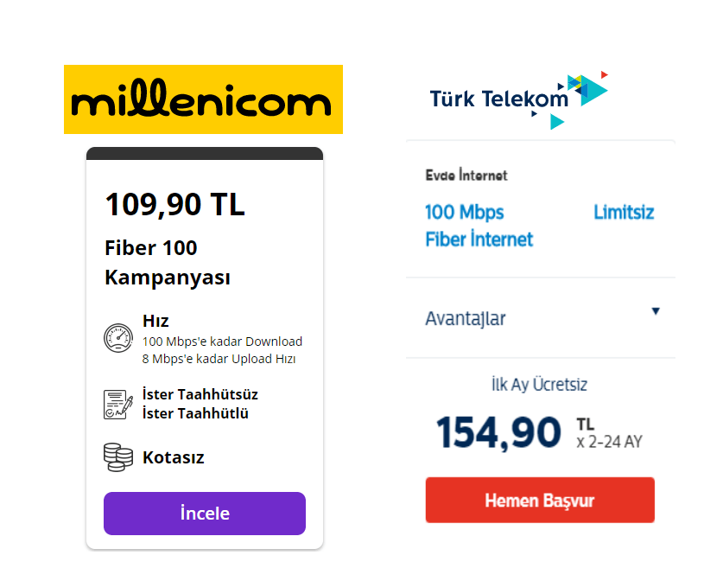The image size is (723, 581).
Task: Open the Avantajlar section label
Action: 465,318
